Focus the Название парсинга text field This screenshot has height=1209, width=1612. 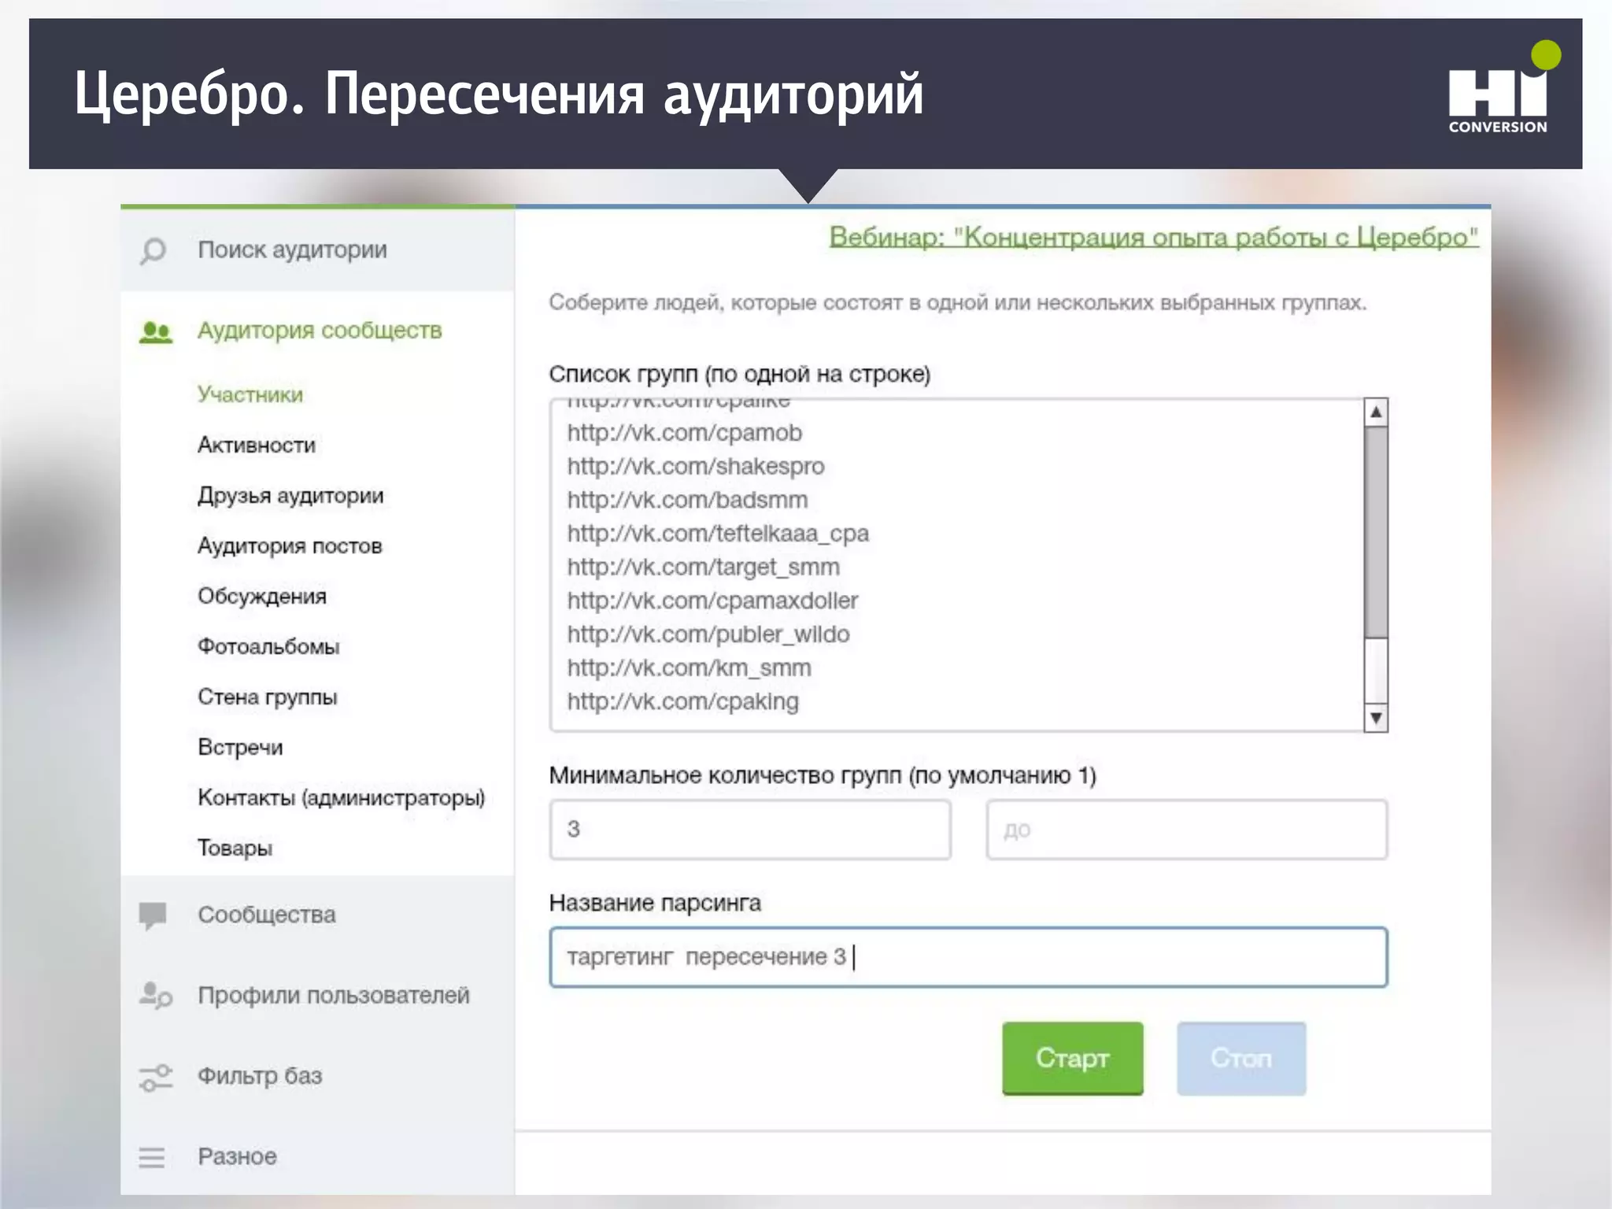pos(968,957)
